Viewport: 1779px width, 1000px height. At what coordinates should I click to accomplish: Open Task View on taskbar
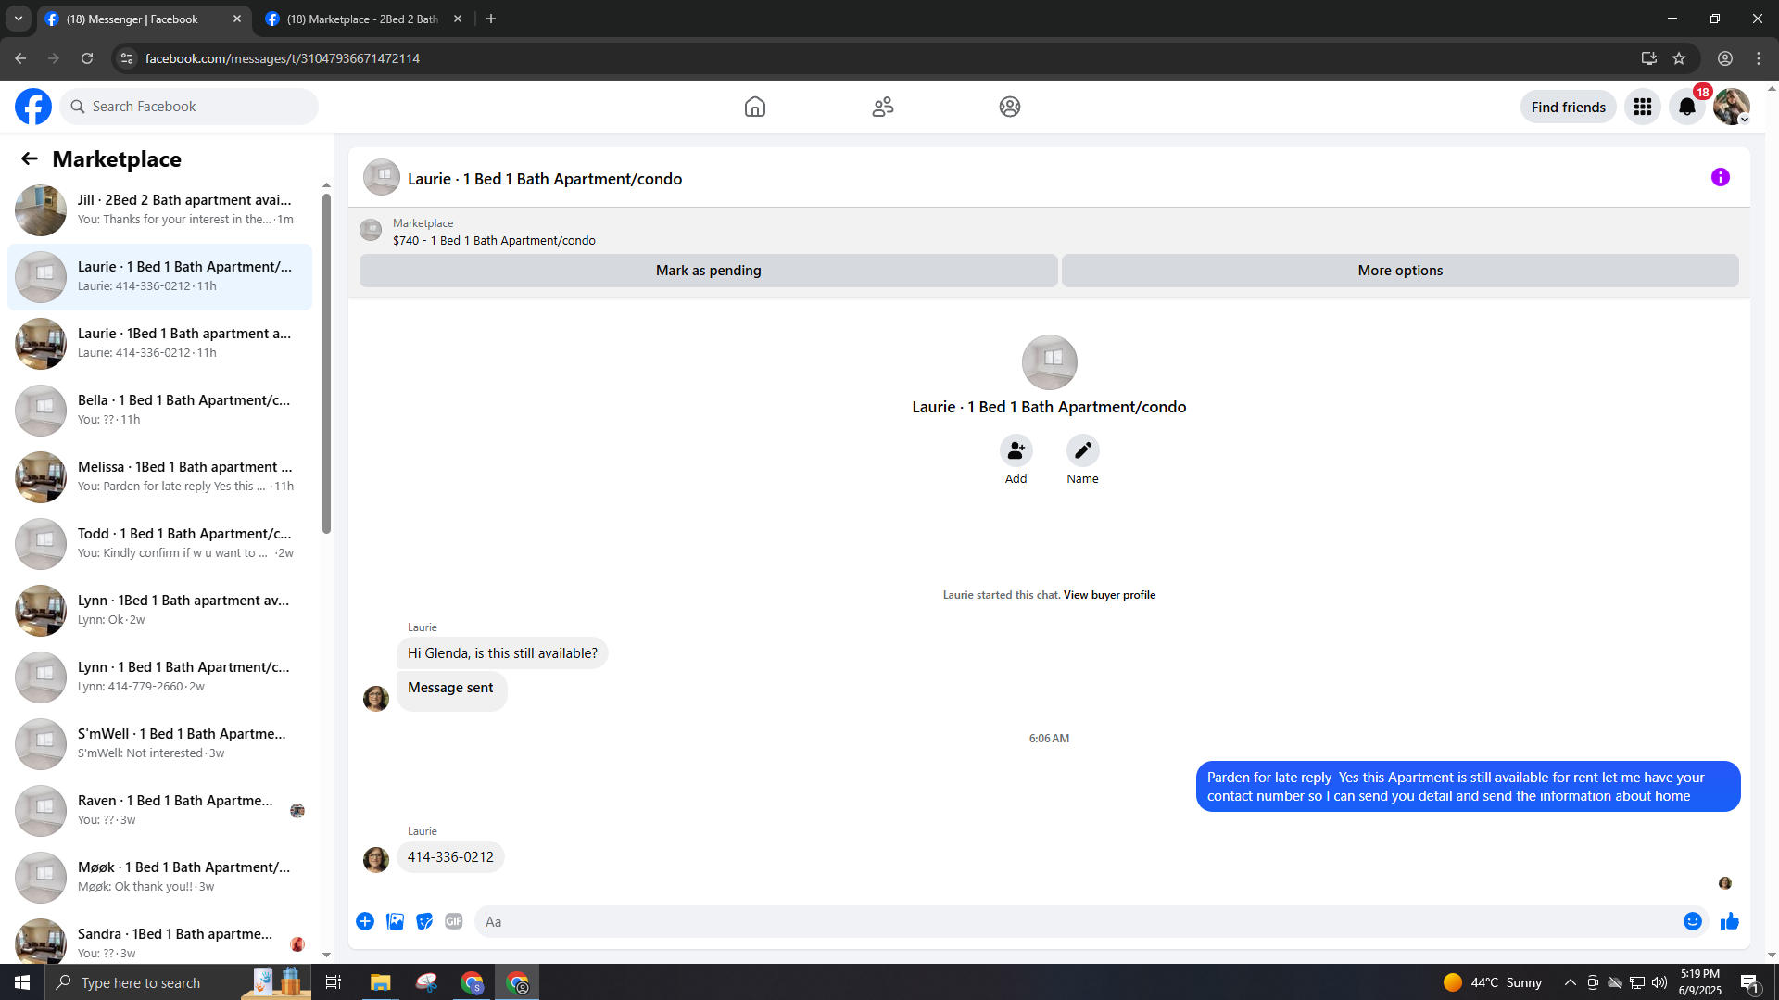point(334,982)
